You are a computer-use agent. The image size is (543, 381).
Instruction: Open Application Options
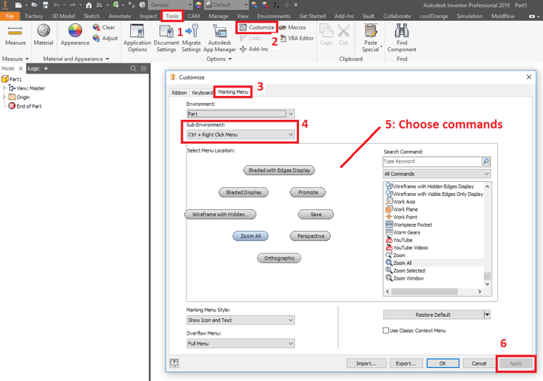coord(137,38)
